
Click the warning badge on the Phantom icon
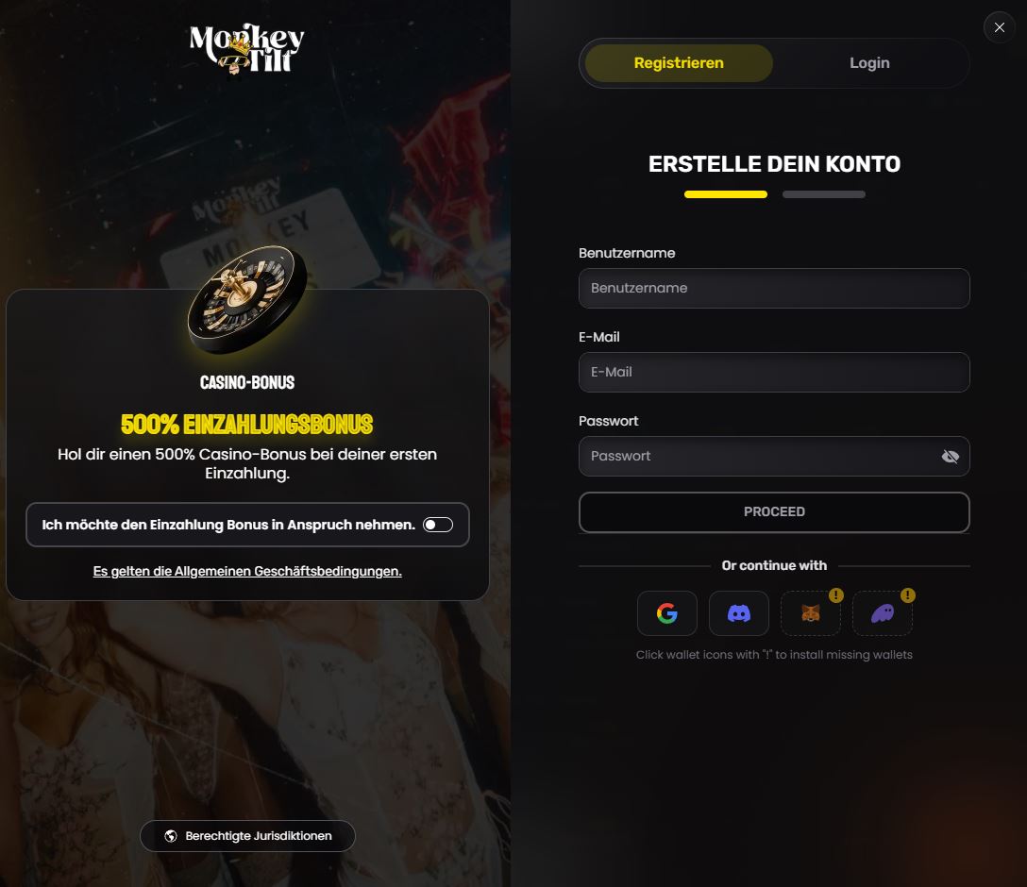[x=908, y=595]
